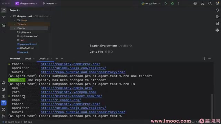Open the Git tool window
This screenshot has height=124, width=221.
3,116
